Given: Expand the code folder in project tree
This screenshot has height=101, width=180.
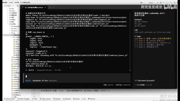Looking at the screenshot, I should (10, 29).
